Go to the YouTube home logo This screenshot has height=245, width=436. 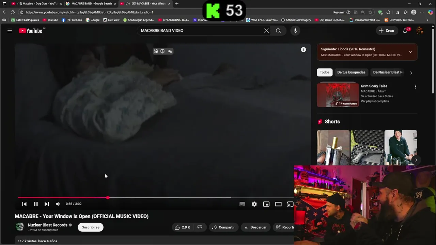[30, 31]
